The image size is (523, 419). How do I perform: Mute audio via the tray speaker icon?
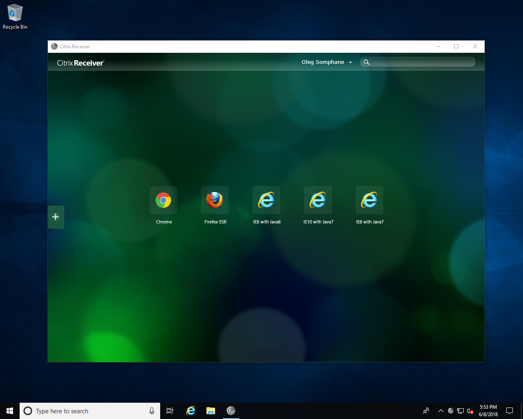pyautogui.click(x=469, y=410)
